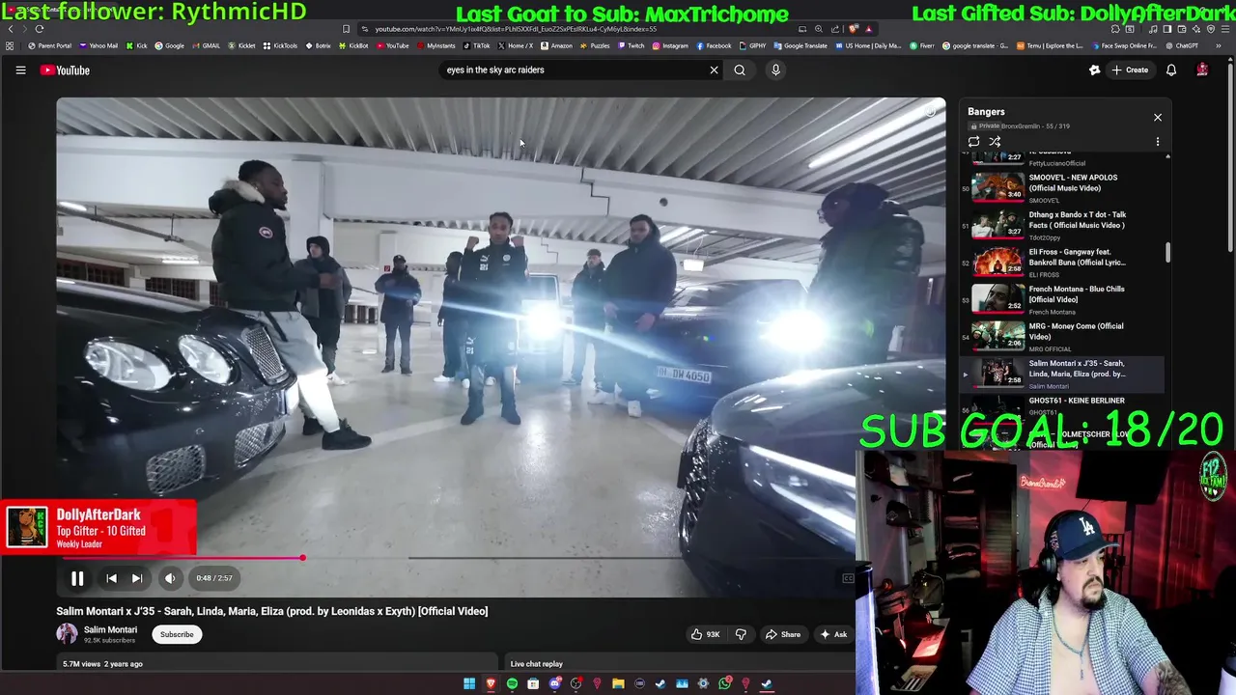Play Eli Fross - Gangway playlist item
The width and height of the screenshot is (1236, 695).
click(1062, 262)
